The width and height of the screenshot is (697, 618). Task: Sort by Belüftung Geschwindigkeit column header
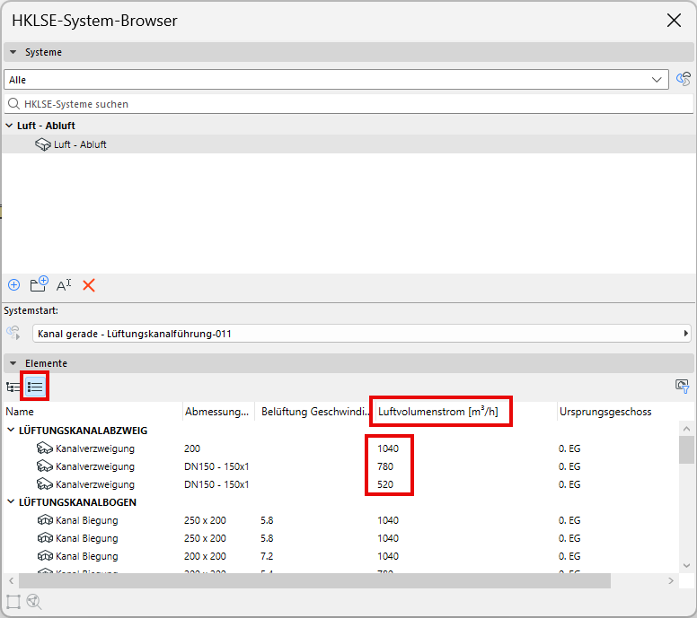(x=313, y=412)
